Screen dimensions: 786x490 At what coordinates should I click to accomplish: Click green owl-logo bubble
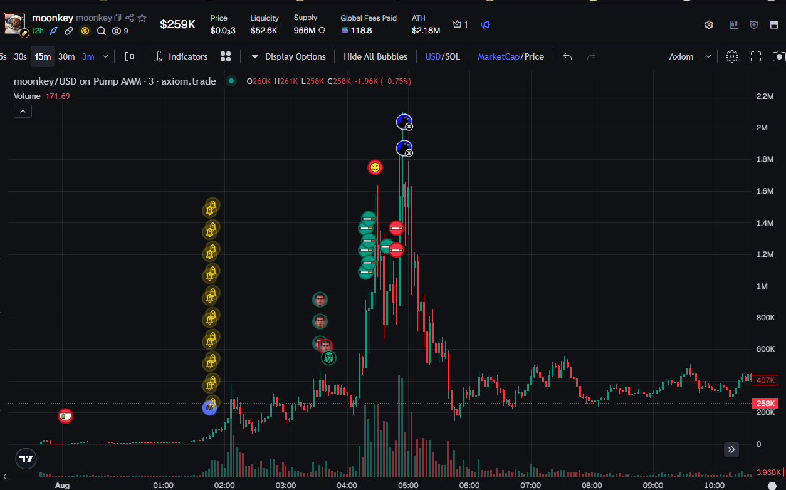point(328,358)
